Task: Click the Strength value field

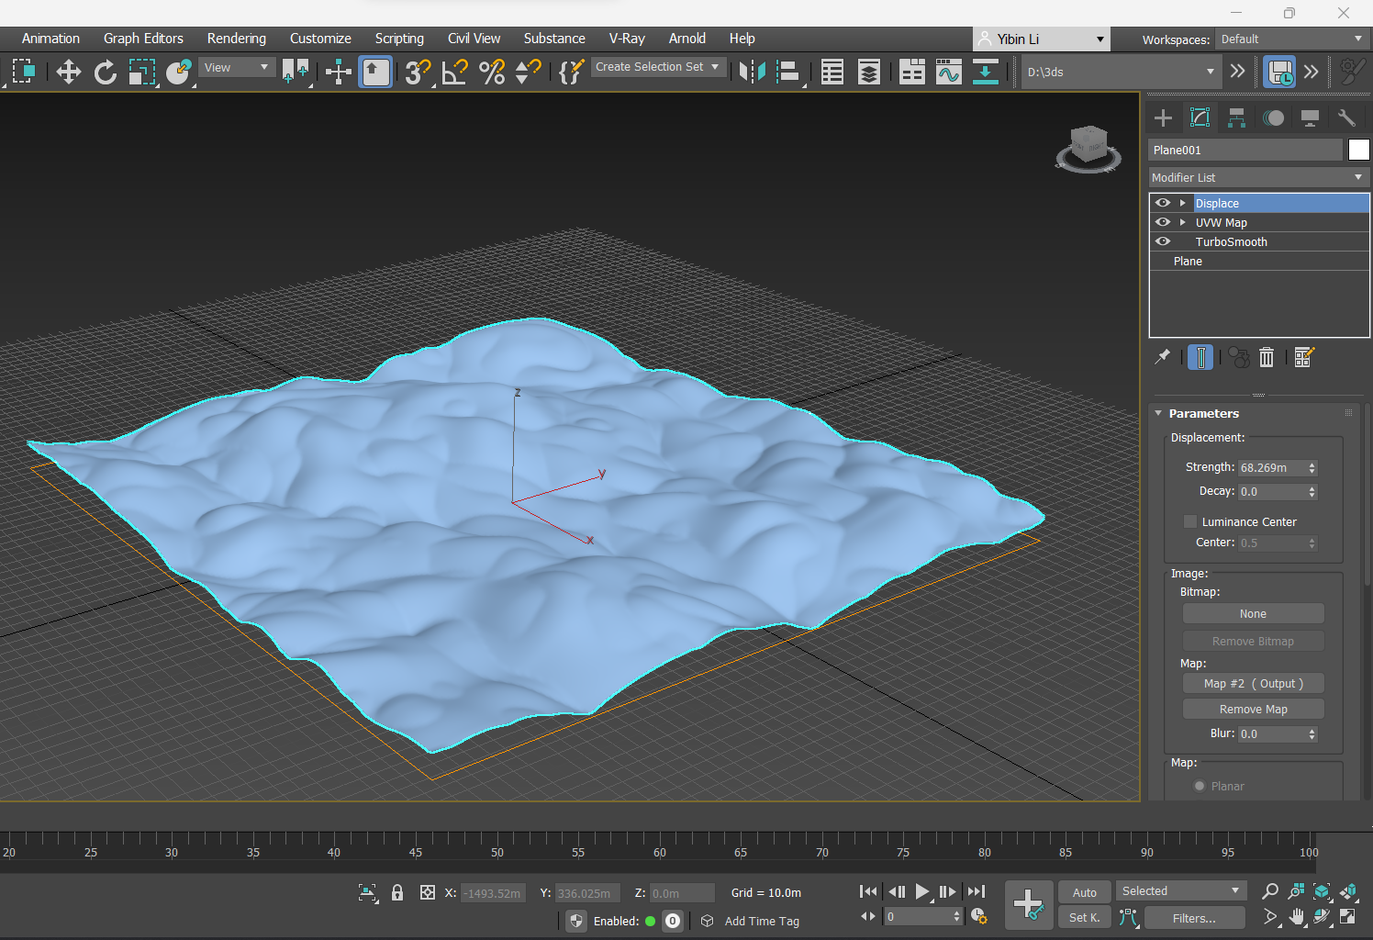Action: (x=1271, y=467)
